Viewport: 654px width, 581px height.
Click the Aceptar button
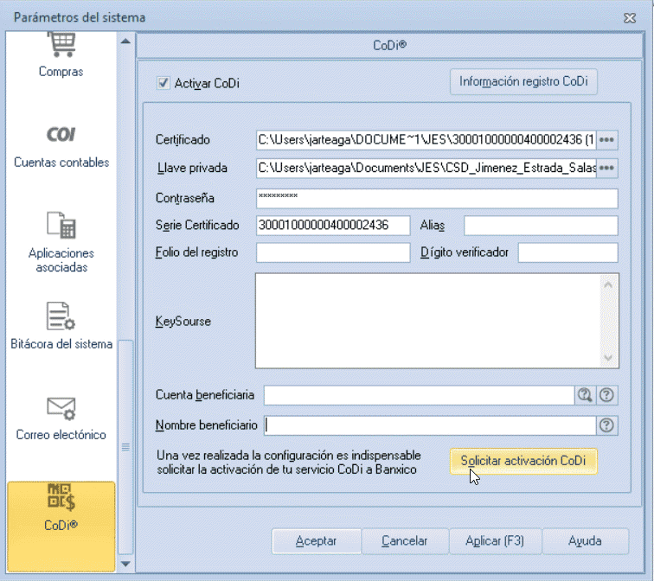pos(316,541)
